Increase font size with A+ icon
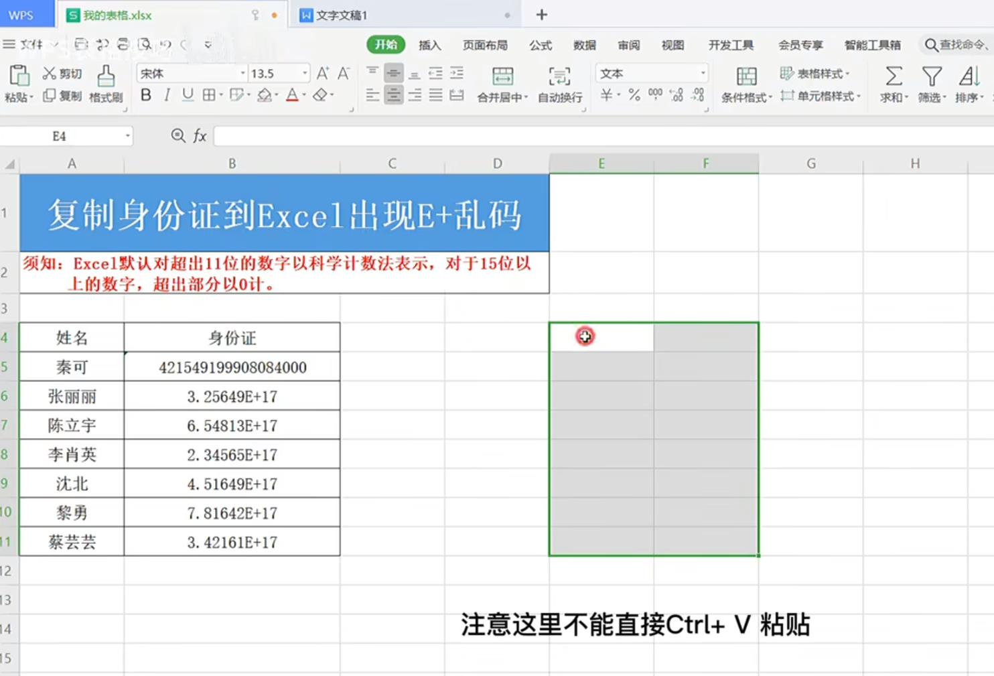994x676 pixels. (x=323, y=73)
